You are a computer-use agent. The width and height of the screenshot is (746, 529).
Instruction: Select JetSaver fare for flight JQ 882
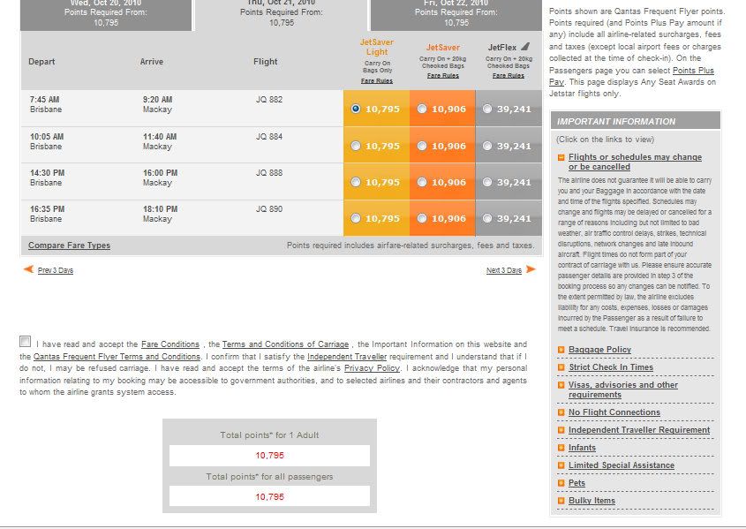(421, 109)
